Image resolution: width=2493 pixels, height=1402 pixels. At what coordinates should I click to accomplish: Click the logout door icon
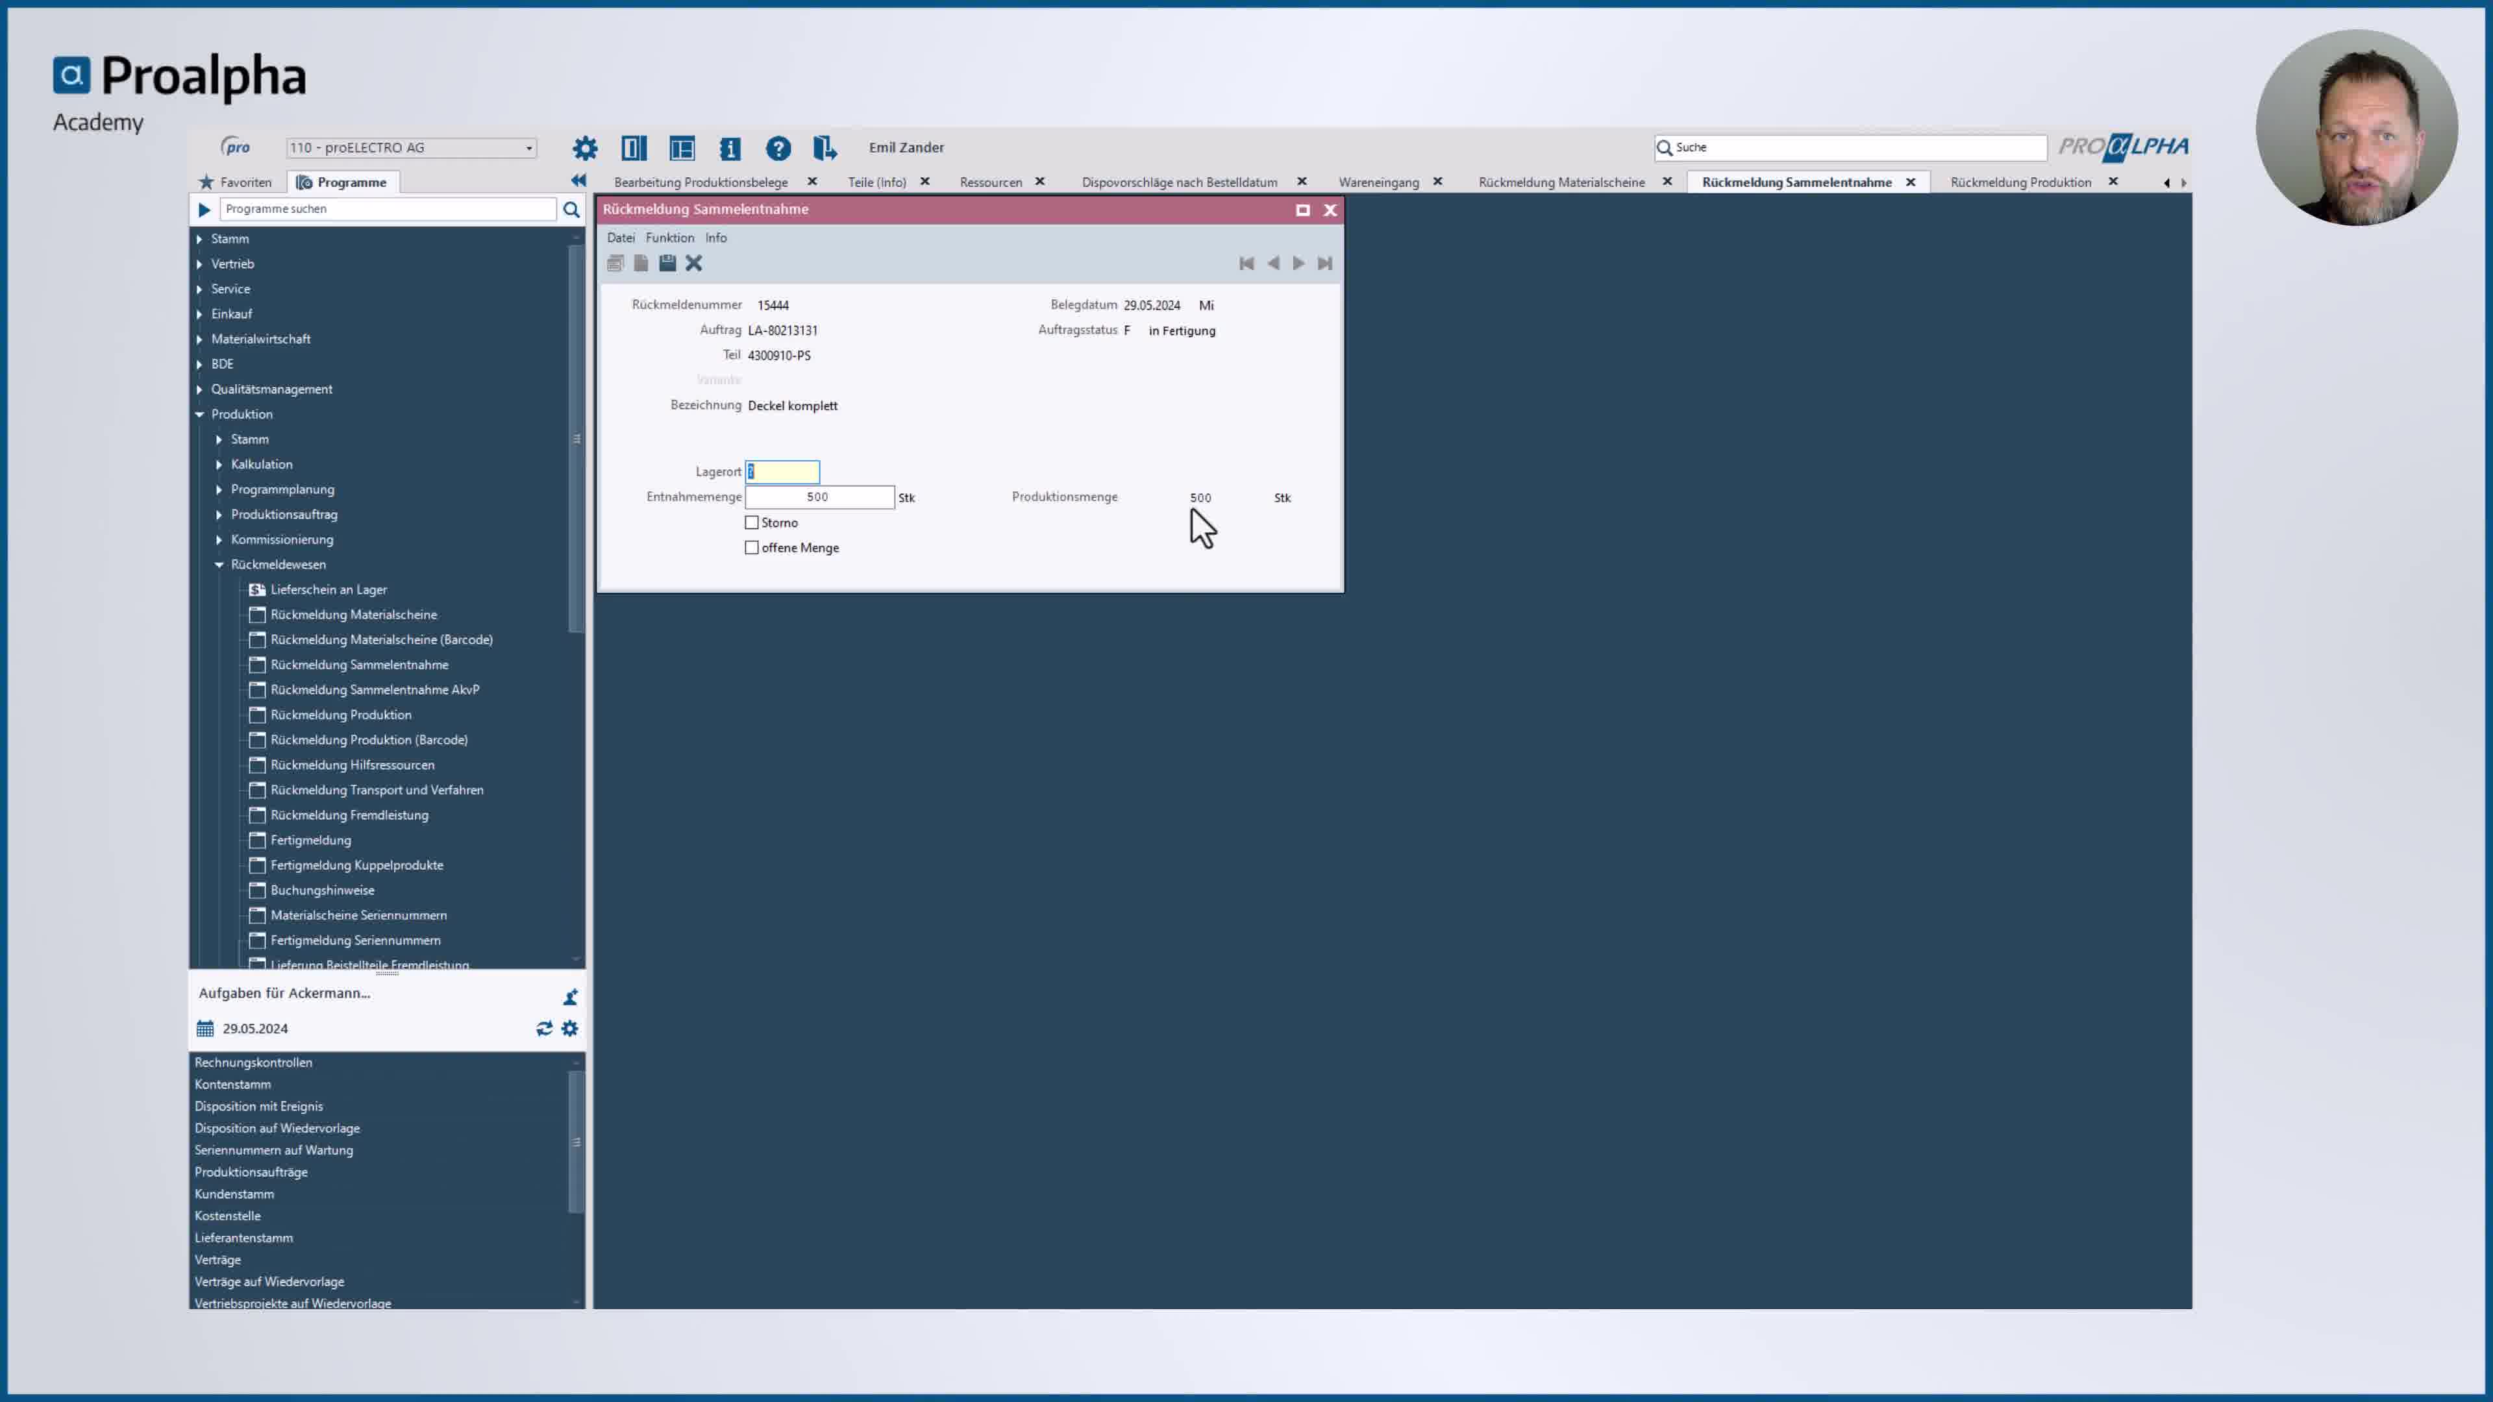(x=825, y=148)
